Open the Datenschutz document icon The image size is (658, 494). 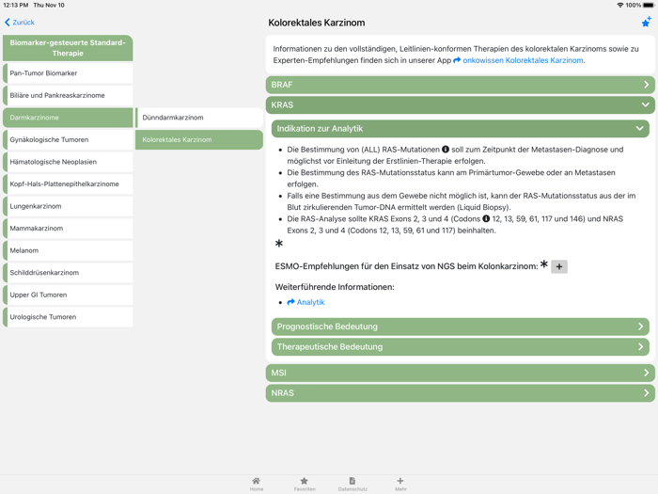click(x=352, y=481)
